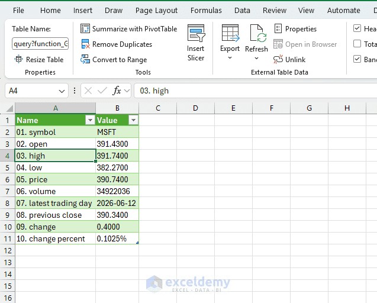The width and height of the screenshot is (377, 303).
Task: Click Remove Duplicates icon
Action: (x=85, y=44)
